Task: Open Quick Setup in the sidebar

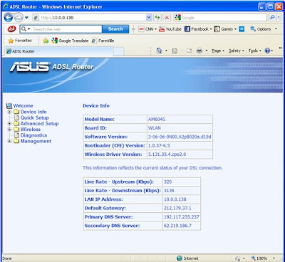Action: (x=34, y=117)
